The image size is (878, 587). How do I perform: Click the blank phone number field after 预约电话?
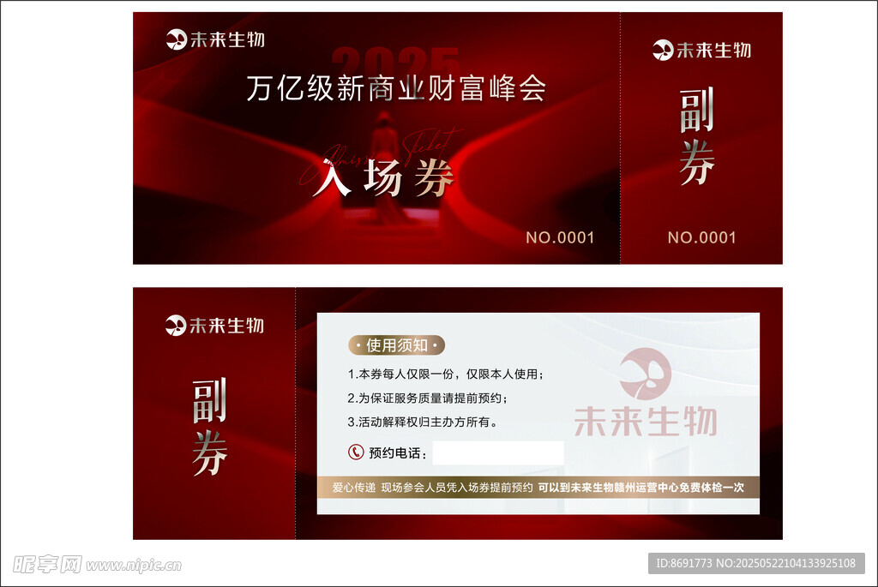498,452
